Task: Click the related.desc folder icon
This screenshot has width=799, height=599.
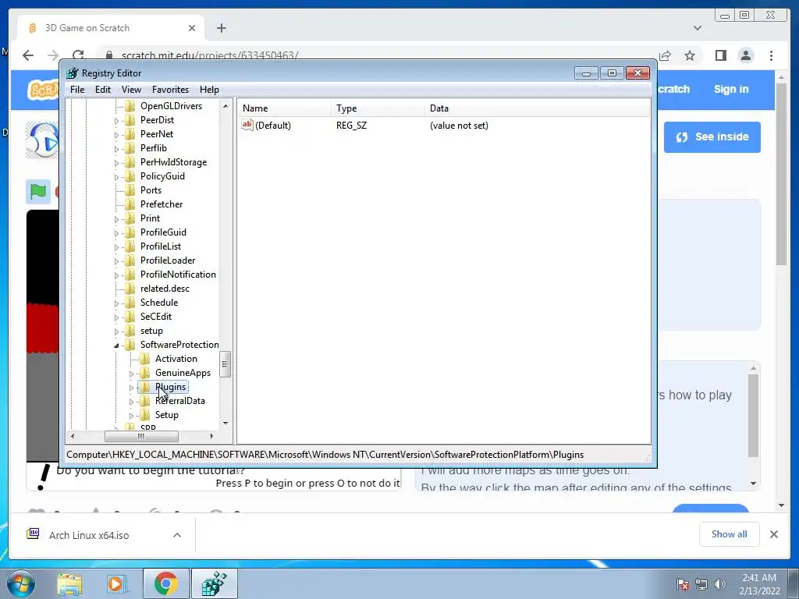Action: pos(130,289)
